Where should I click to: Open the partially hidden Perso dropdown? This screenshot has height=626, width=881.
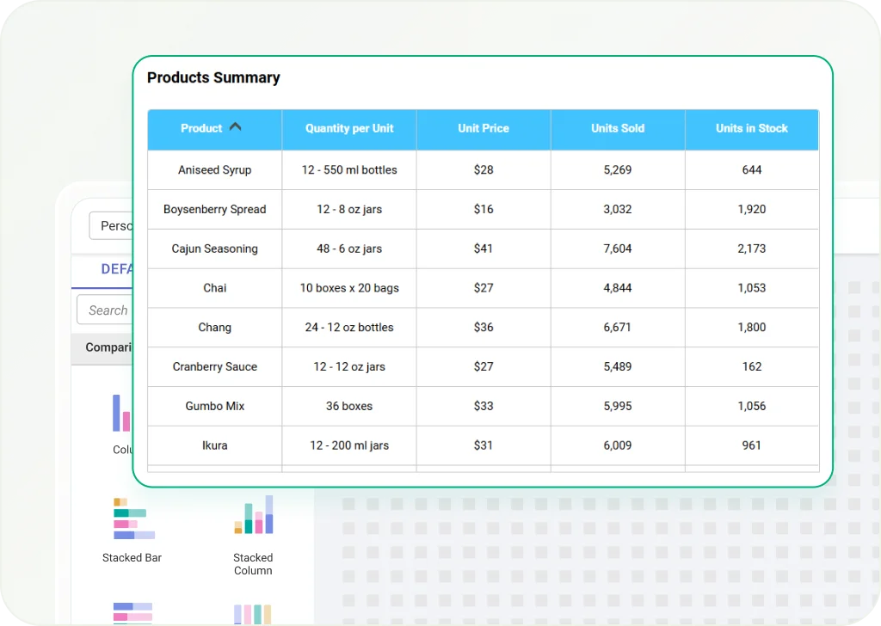click(112, 226)
